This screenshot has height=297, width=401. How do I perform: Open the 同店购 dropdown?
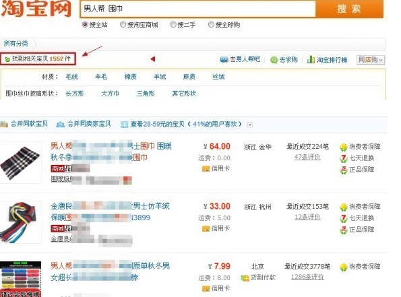click(x=371, y=60)
